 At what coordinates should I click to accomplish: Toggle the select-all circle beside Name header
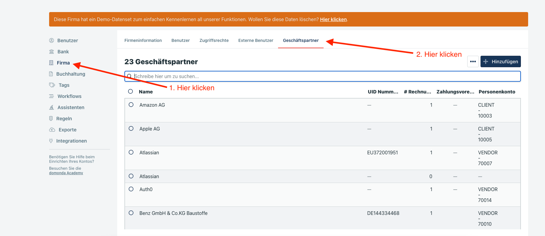coord(130,91)
